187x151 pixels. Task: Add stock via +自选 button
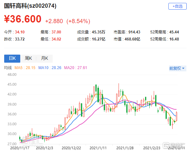[x=177, y=6]
